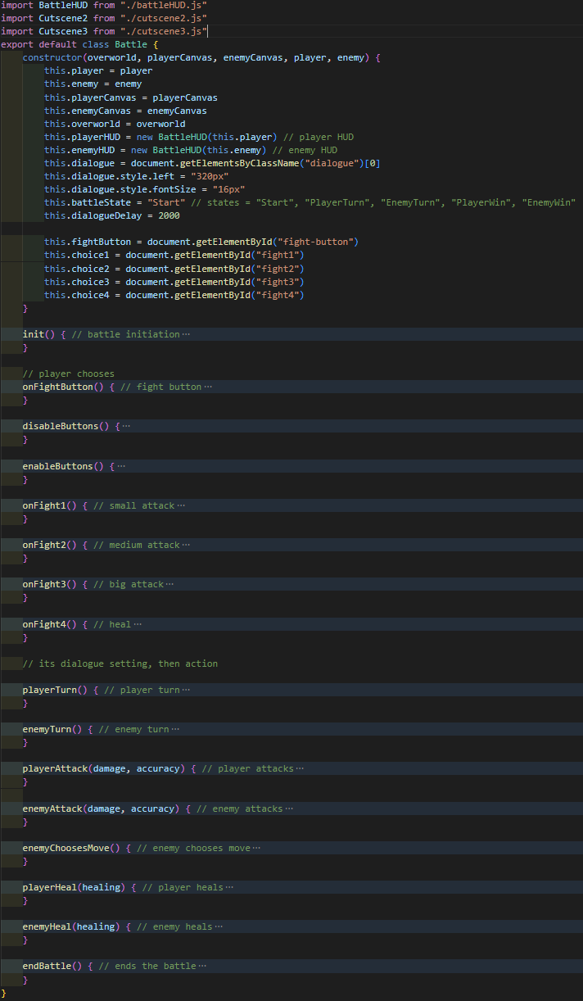The height and width of the screenshot is (1001, 583).
Task: Unfold the enableButtons() method ellipsis
Action: click(x=121, y=466)
